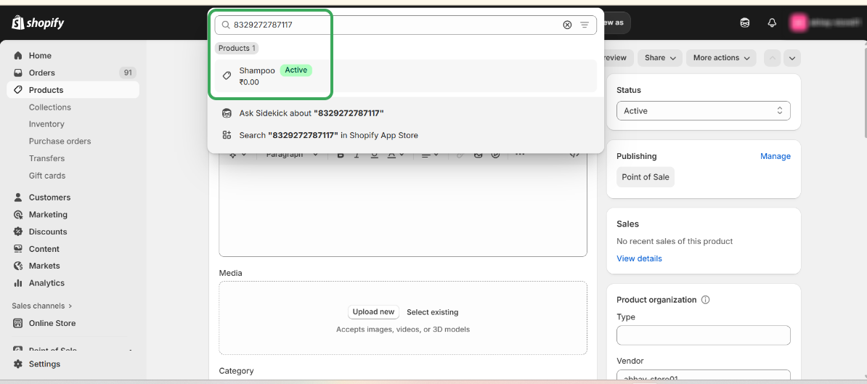Image resolution: width=867 pixels, height=384 pixels.
Task: Click inside the description text area
Action: pyautogui.click(x=403, y=210)
